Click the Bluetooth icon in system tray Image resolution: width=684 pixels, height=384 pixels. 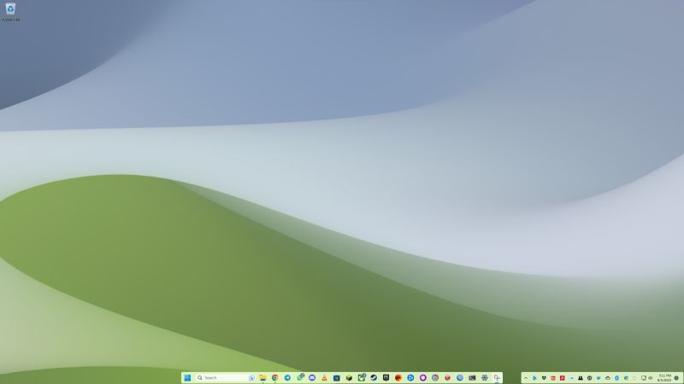click(x=616, y=378)
